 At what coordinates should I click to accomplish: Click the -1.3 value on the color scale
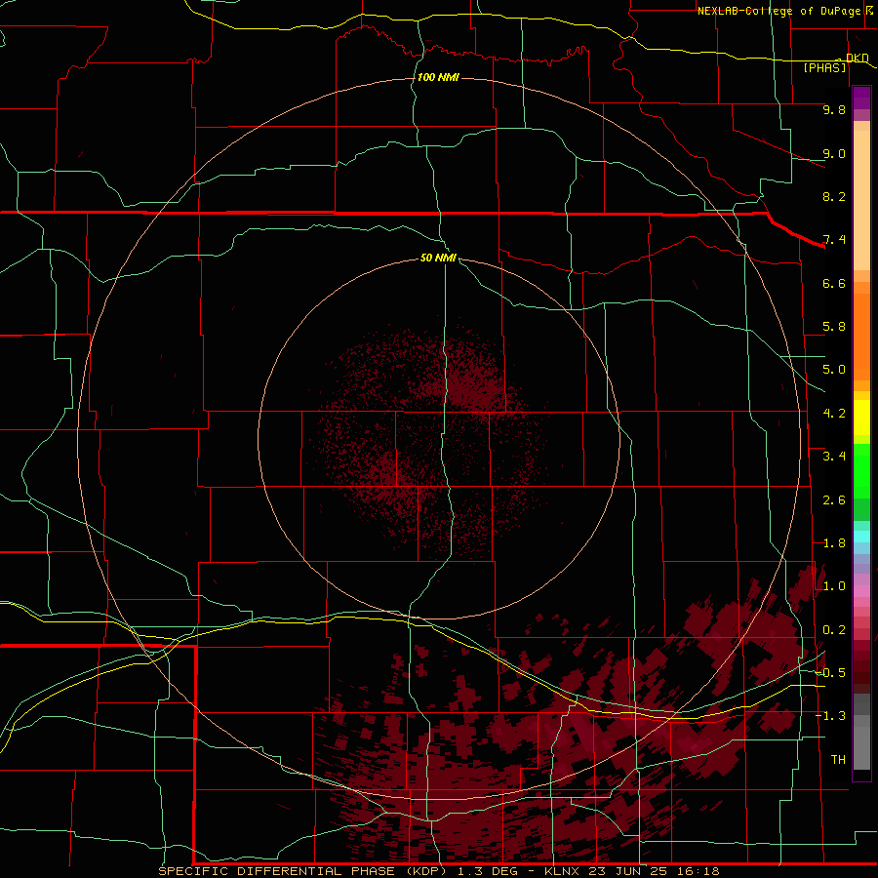point(830,716)
